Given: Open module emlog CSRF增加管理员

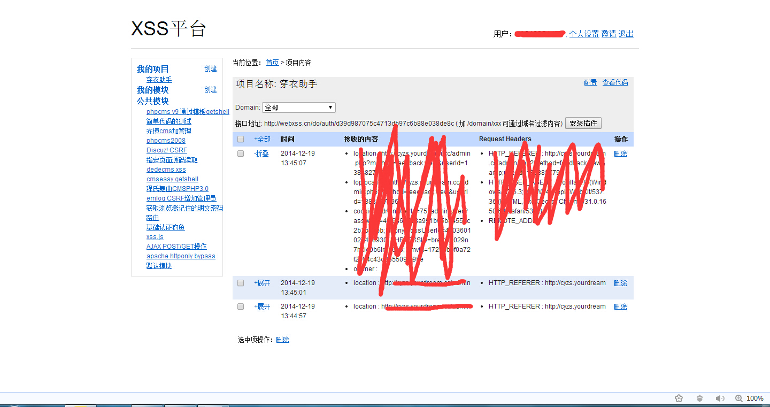Looking at the screenshot, I should coord(181,198).
